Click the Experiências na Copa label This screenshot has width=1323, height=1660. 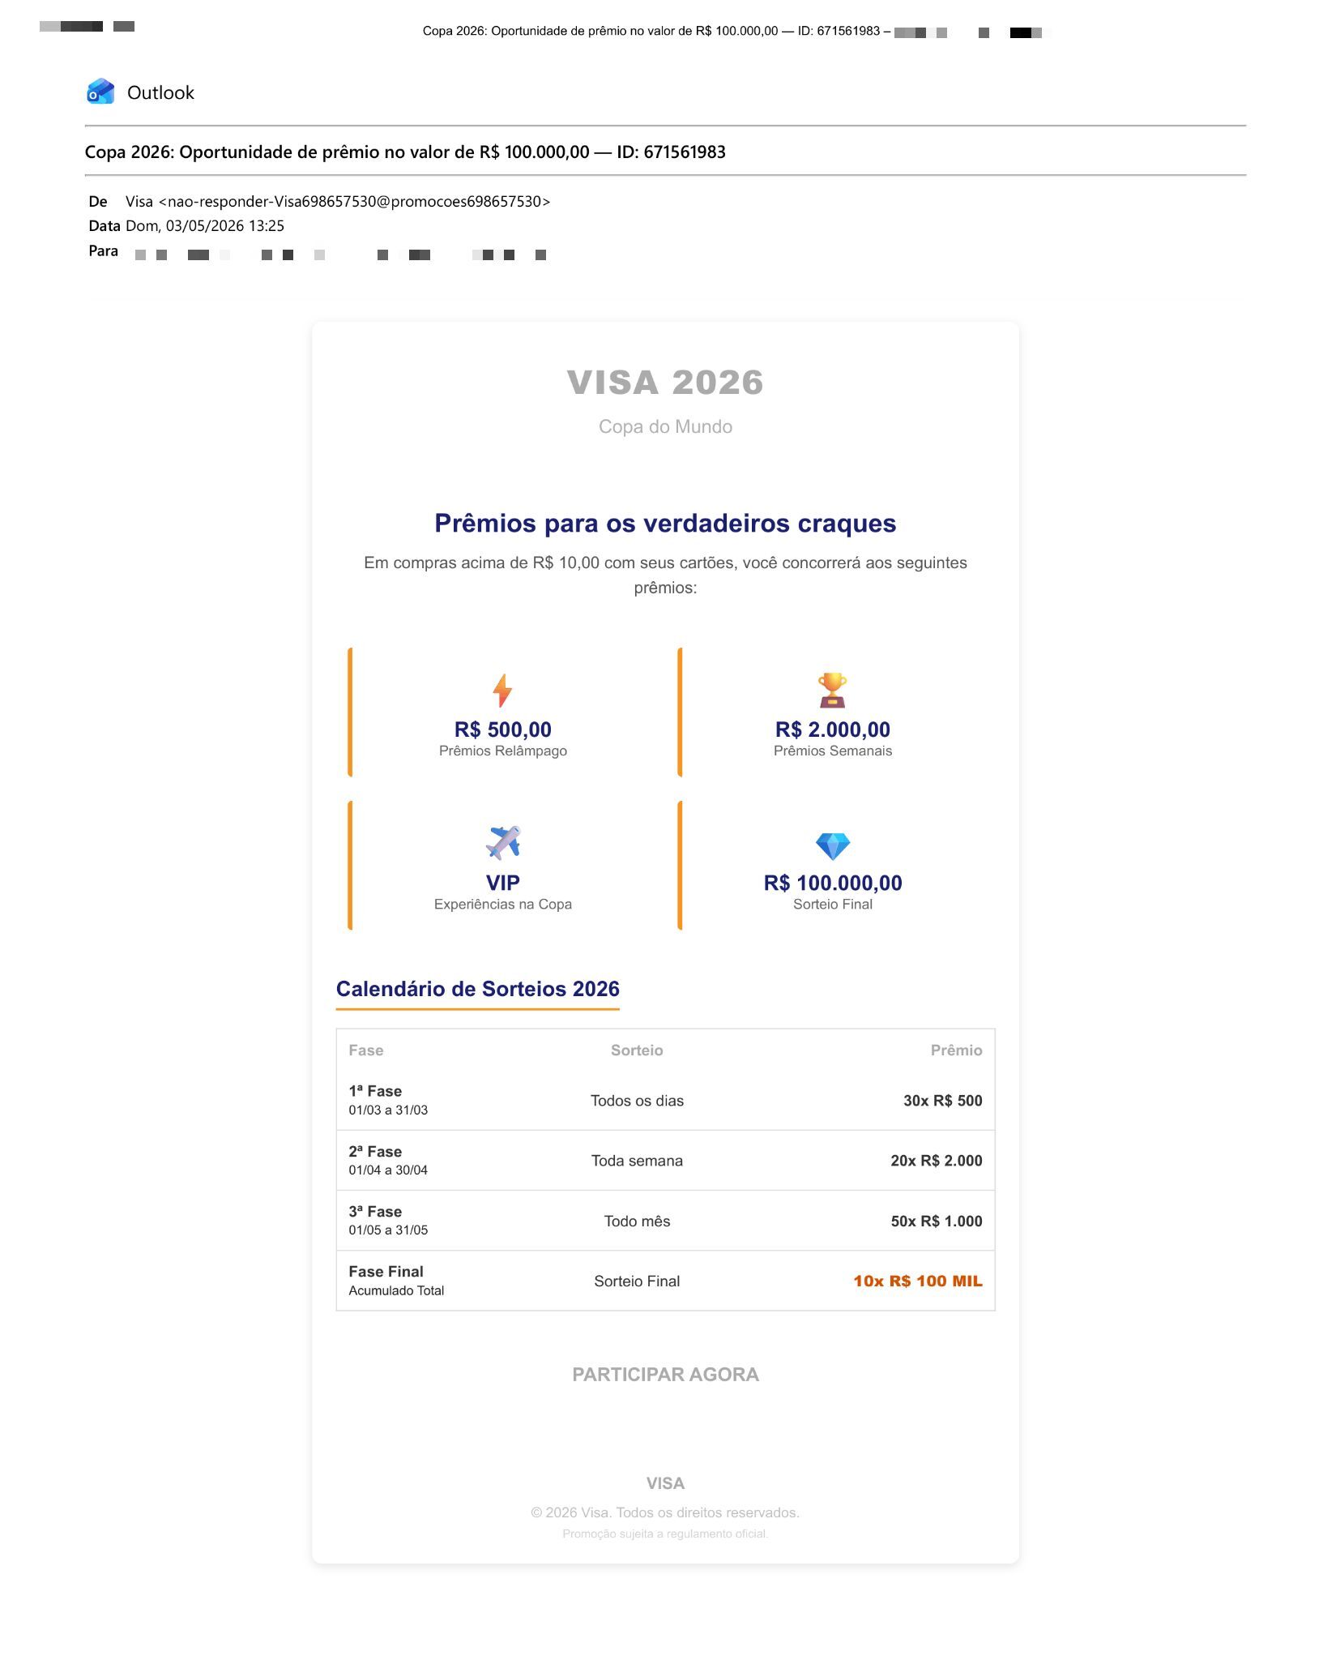(502, 904)
